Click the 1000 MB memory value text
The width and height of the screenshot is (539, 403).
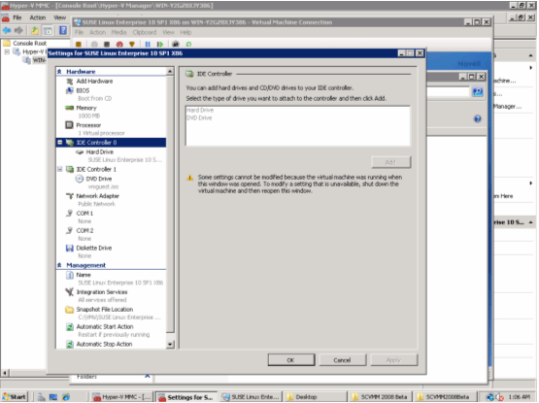88,116
